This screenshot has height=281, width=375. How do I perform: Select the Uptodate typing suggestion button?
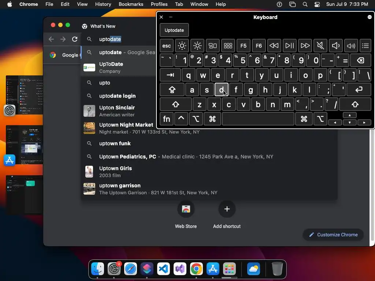174,30
